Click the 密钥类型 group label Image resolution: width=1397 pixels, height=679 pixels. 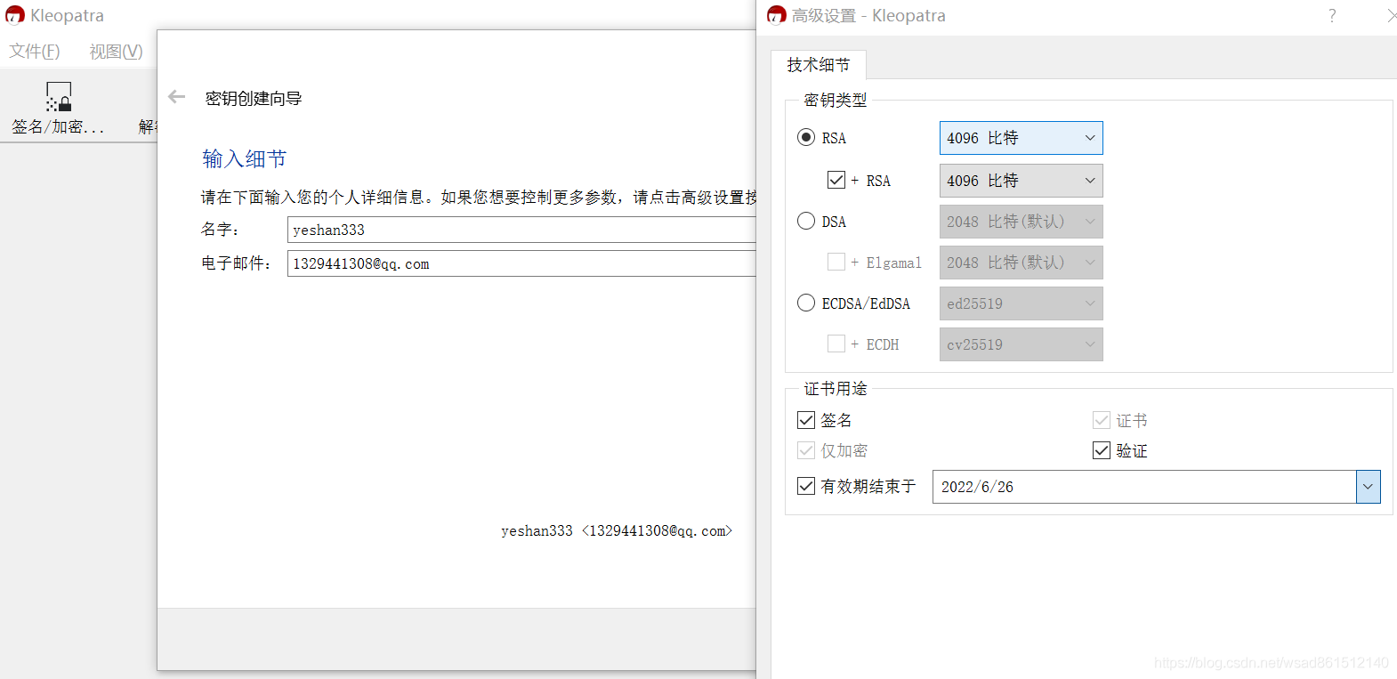(x=835, y=101)
